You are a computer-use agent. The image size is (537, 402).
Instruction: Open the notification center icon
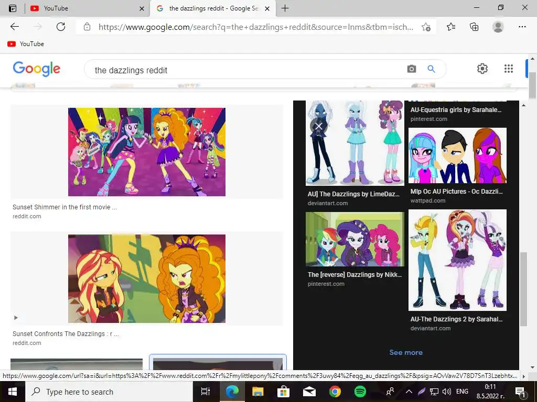pyautogui.click(x=520, y=392)
